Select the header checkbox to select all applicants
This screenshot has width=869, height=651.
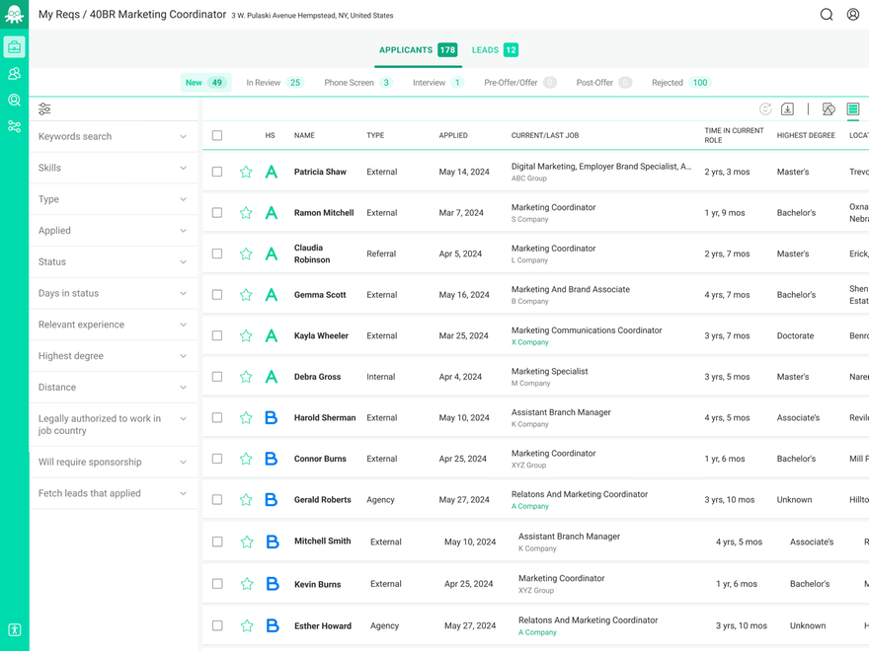coord(217,135)
